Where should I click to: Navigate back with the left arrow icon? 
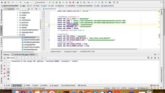tap(13, 2)
